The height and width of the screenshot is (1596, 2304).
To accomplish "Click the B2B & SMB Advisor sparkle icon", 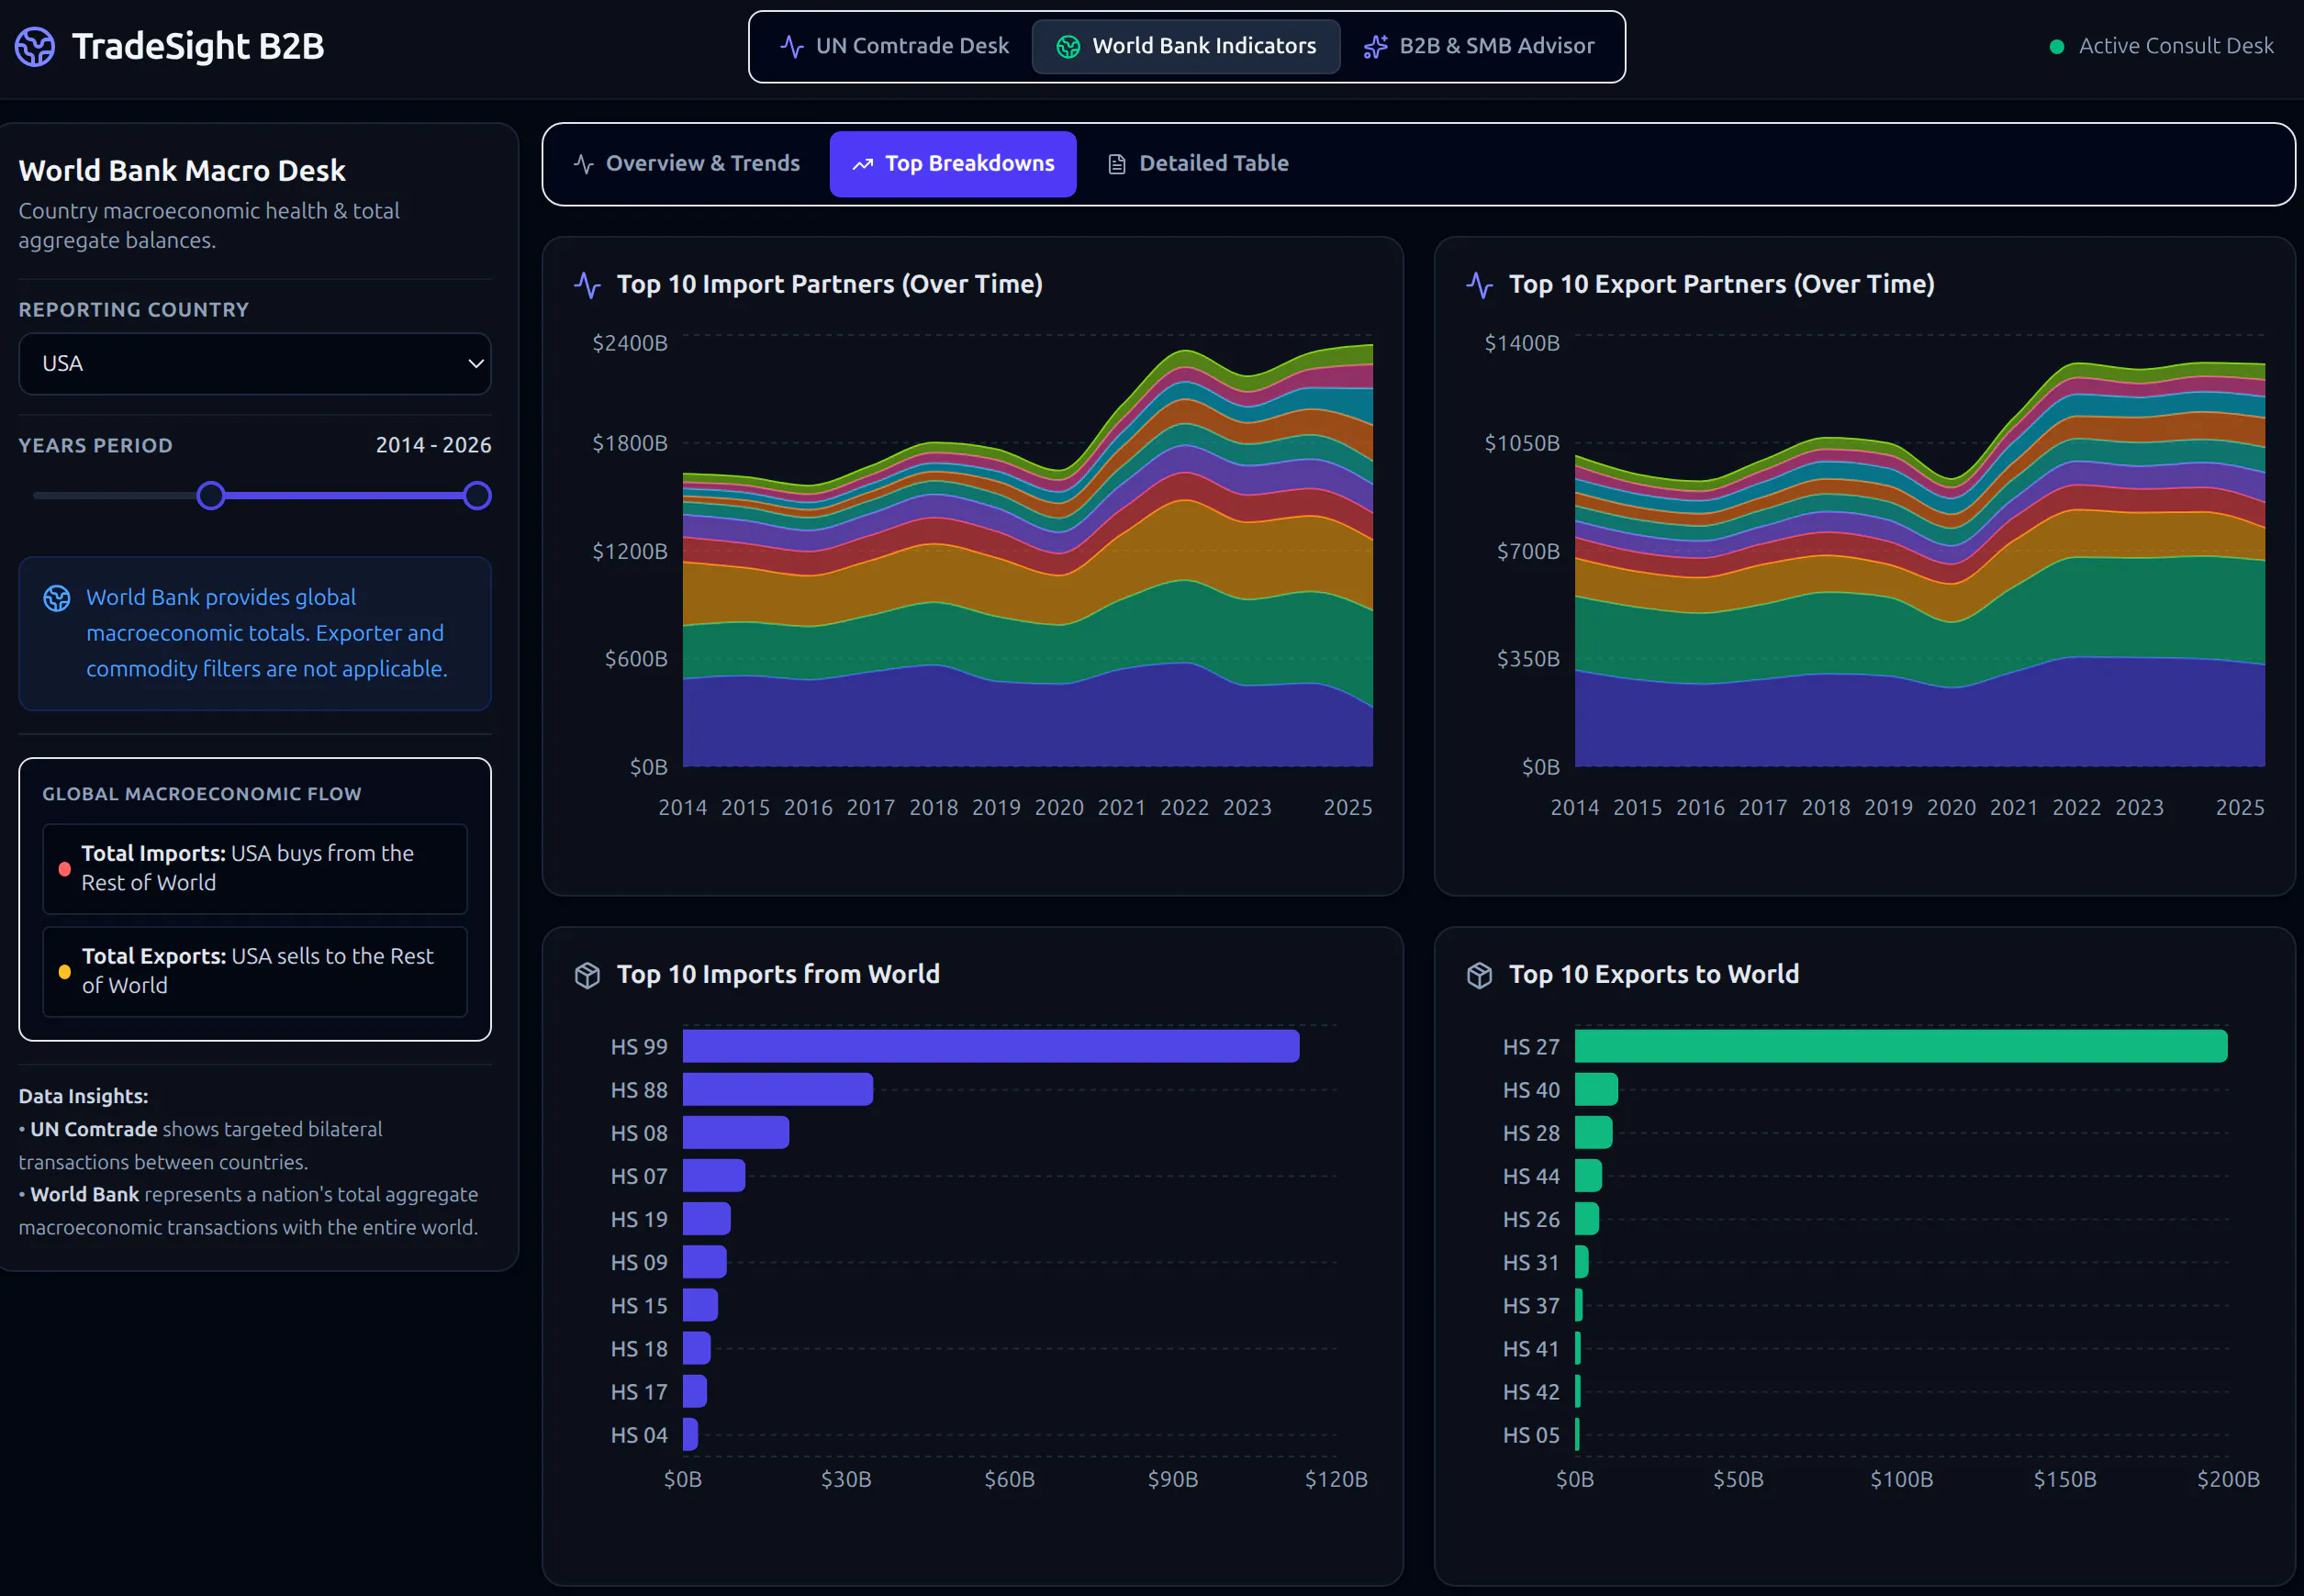I will click(x=1376, y=47).
